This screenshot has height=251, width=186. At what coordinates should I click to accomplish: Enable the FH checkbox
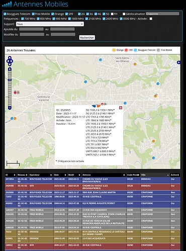tap(112, 14)
